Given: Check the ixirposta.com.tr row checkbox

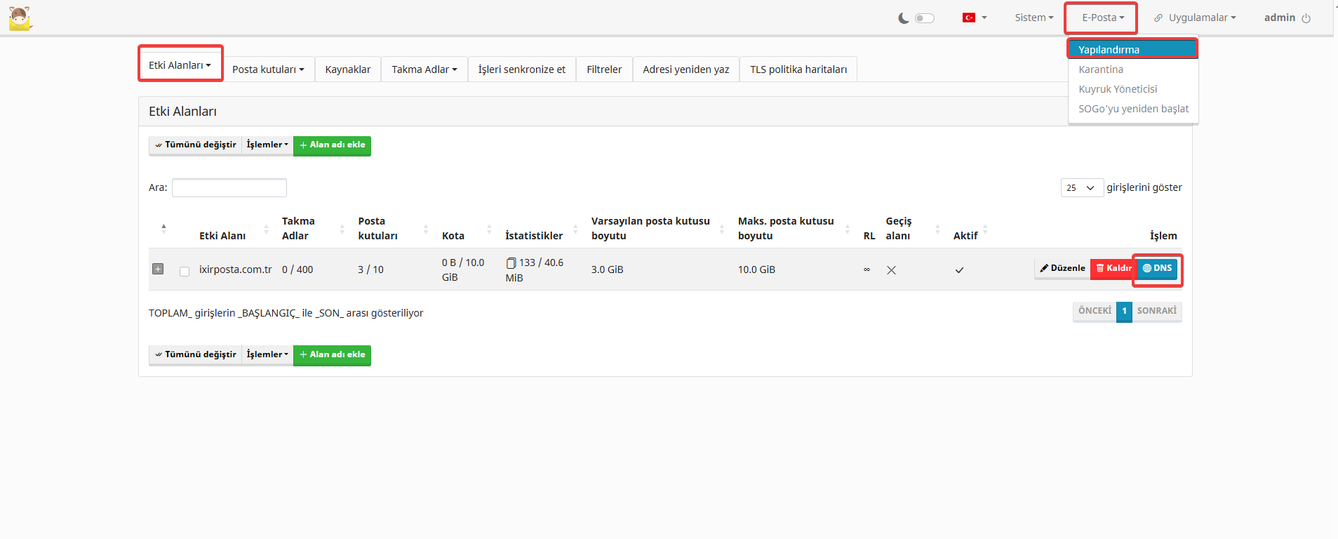Looking at the screenshot, I should pos(185,271).
